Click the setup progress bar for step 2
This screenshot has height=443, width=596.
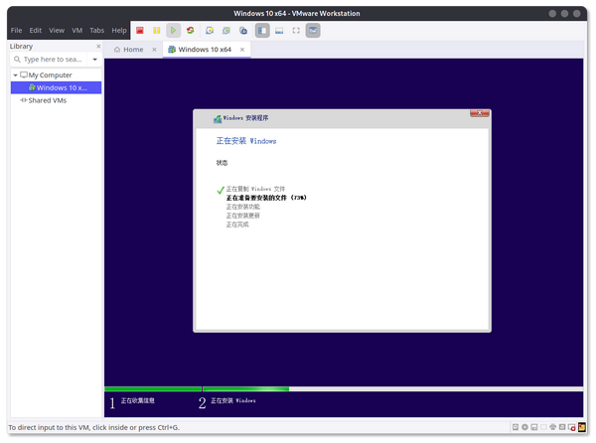pyautogui.click(x=393, y=388)
